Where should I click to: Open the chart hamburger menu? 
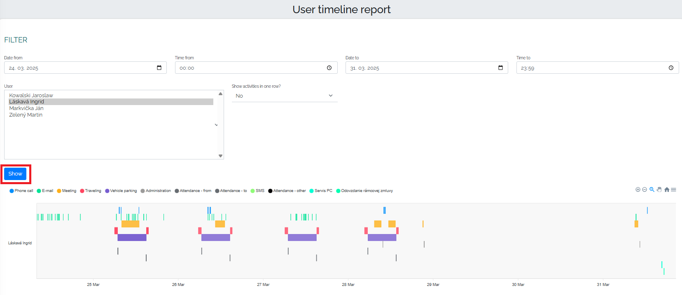point(673,190)
